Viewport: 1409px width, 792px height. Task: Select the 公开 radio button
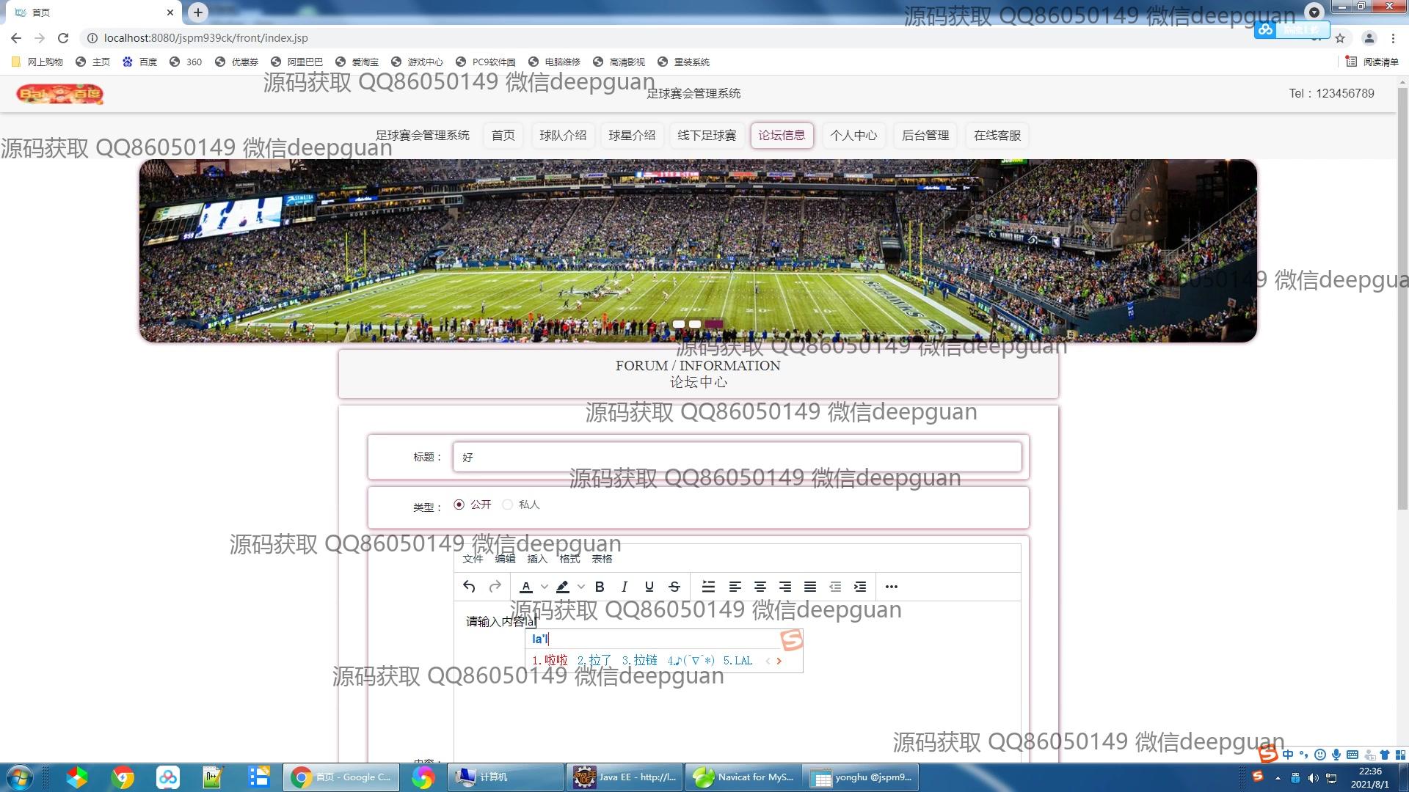459,505
